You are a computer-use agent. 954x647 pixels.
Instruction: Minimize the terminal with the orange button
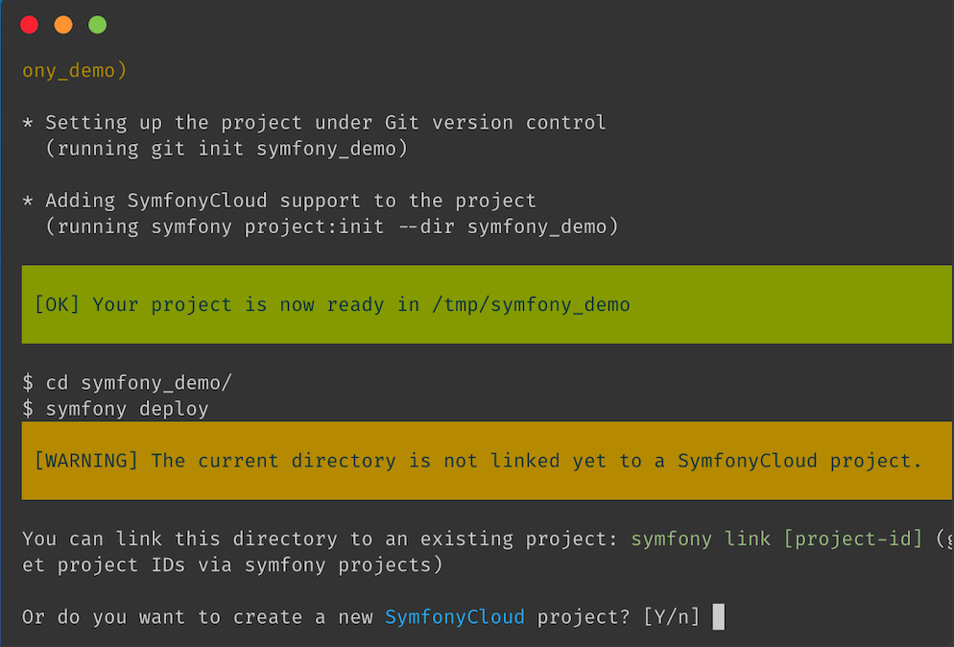tap(63, 25)
